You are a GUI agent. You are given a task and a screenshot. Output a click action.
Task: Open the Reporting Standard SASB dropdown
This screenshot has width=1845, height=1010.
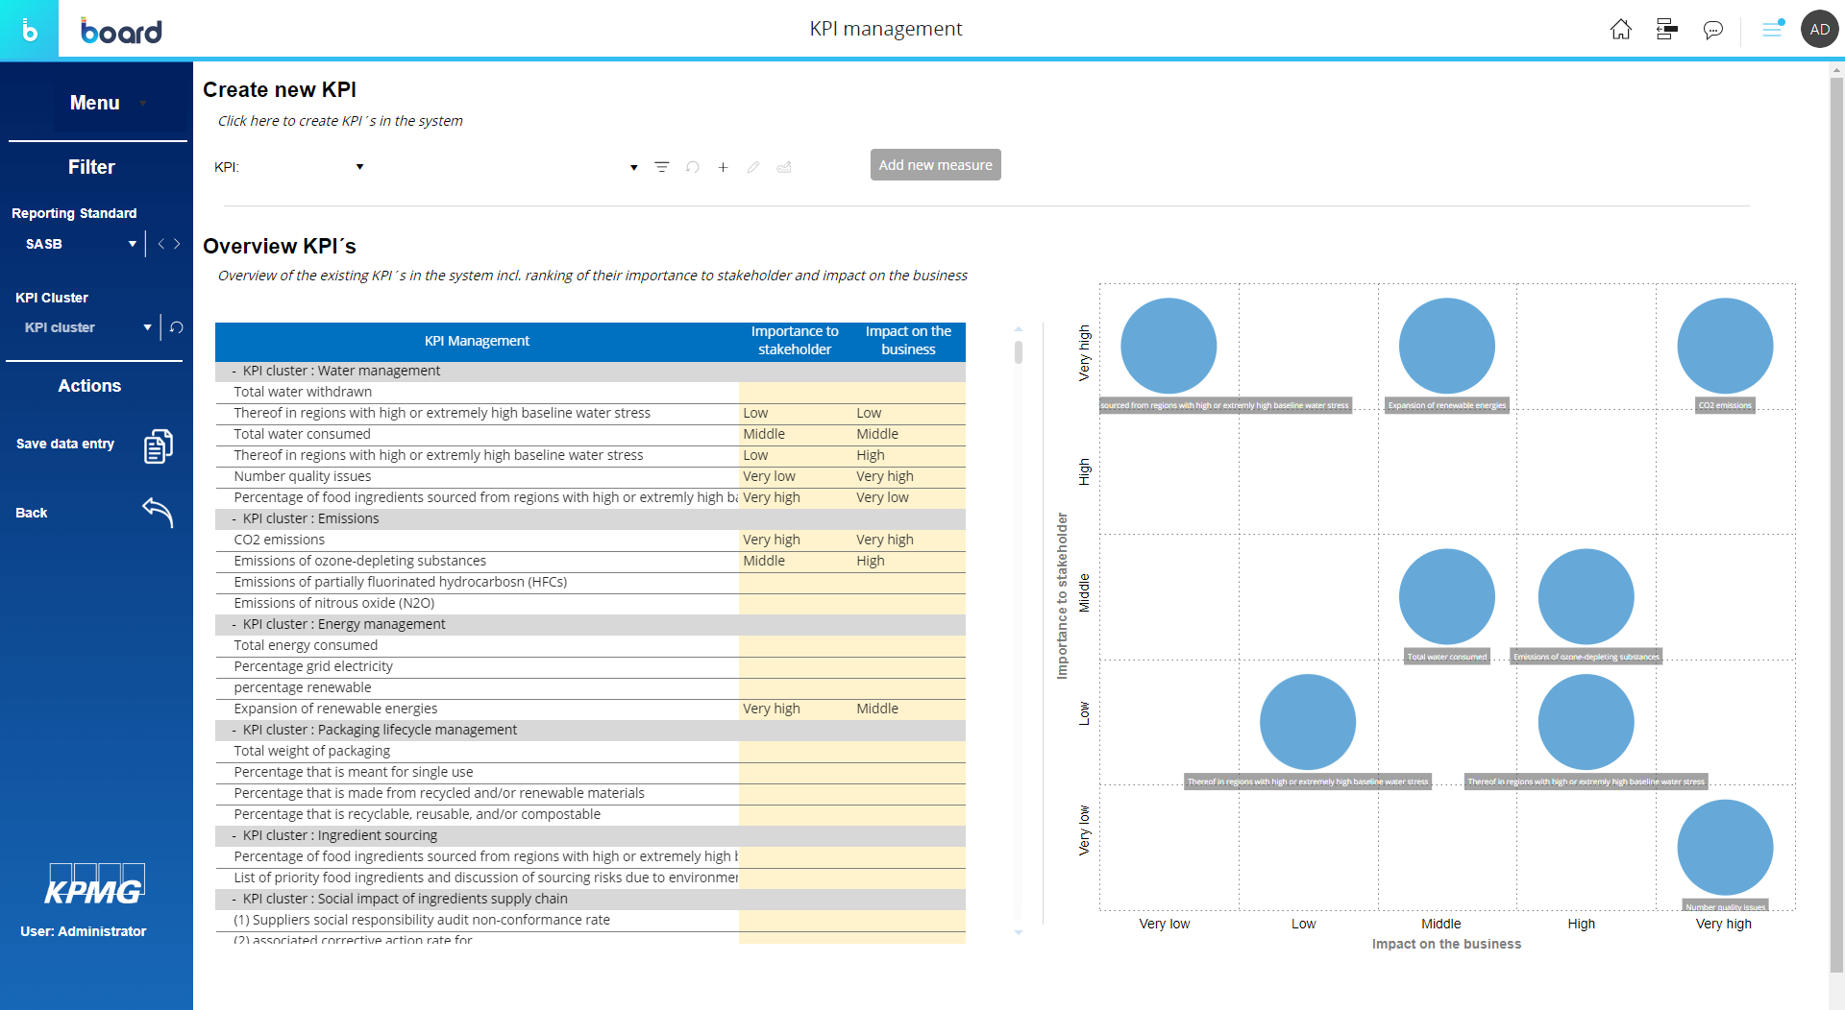click(133, 244)
